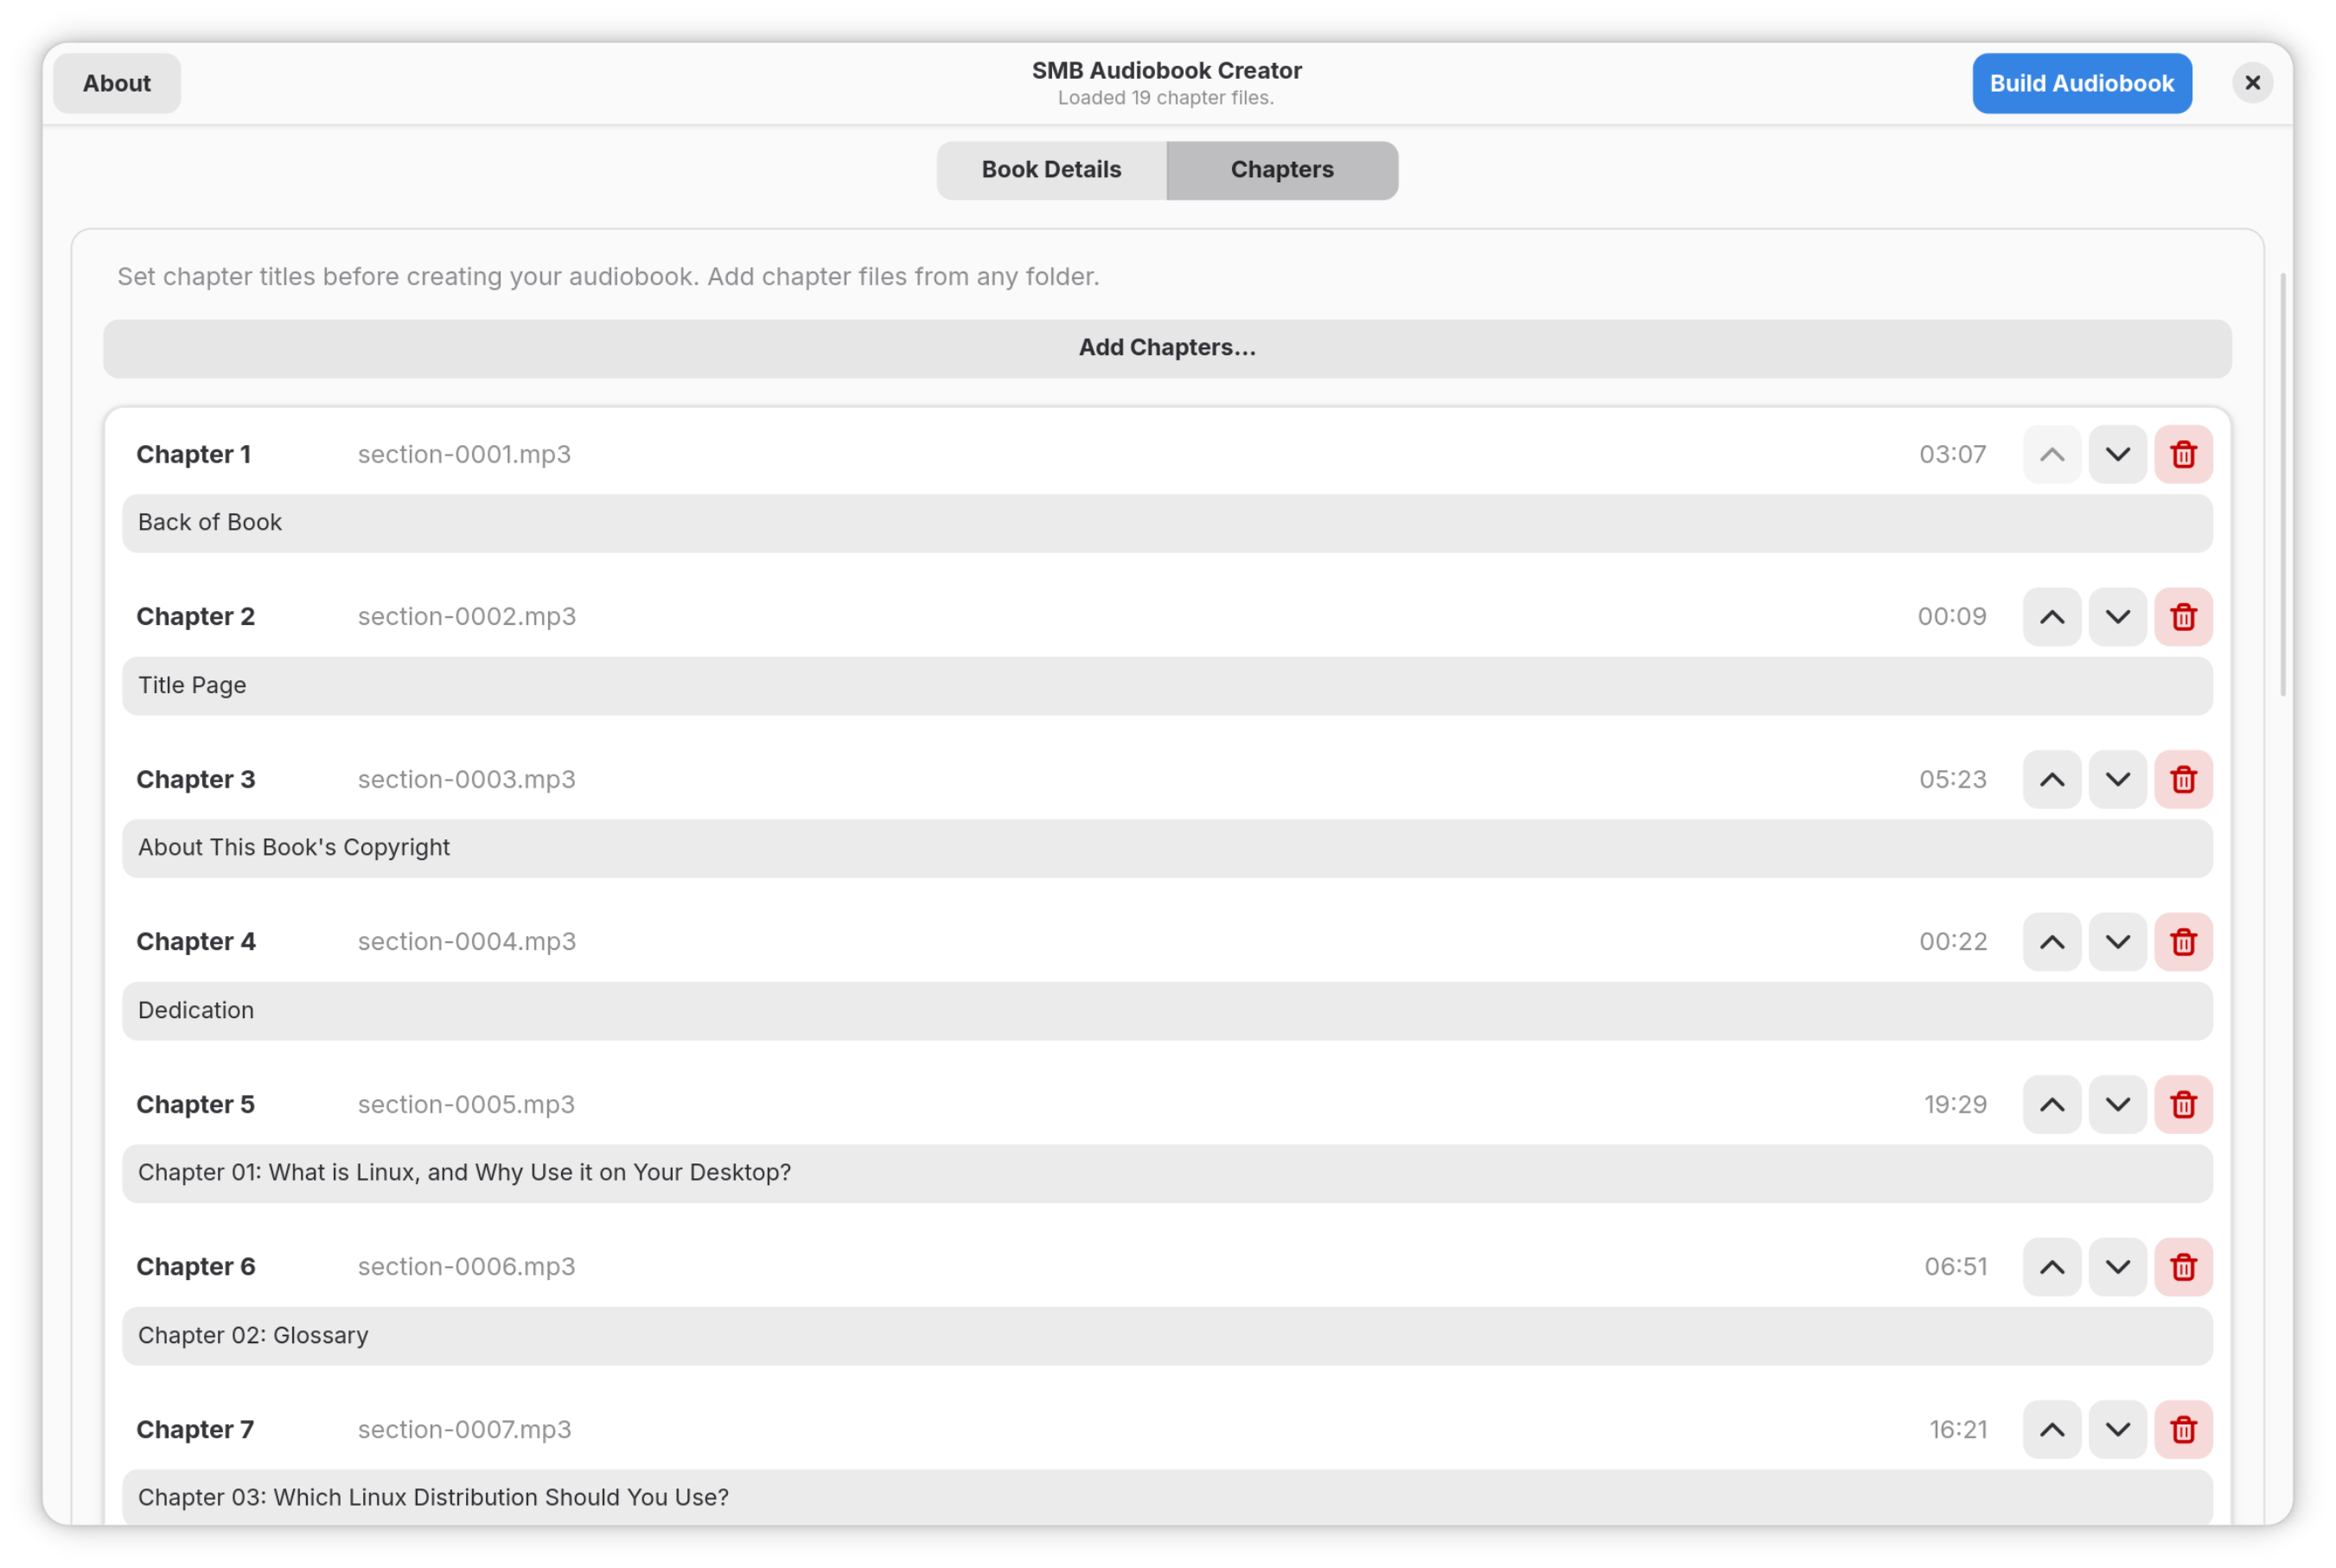This screenshot has height=1568, width=2336.
Task: Edit the Back of Book title field
Action: [1167, 523]
